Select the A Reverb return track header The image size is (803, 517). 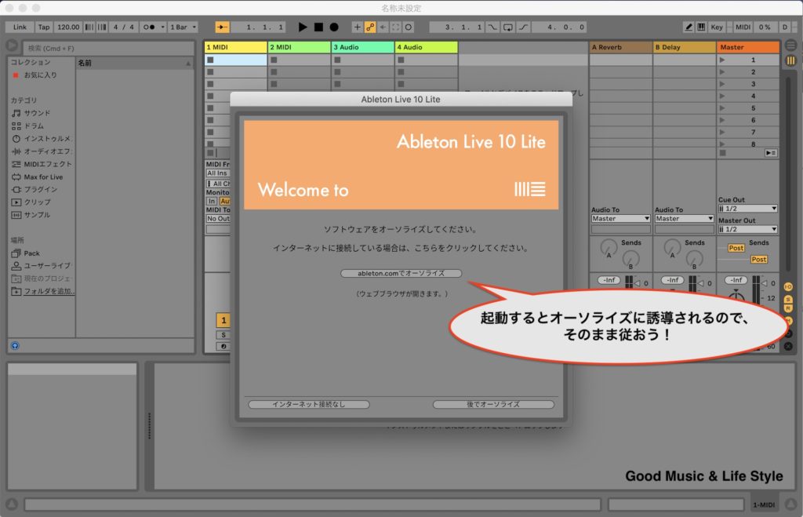621,47
